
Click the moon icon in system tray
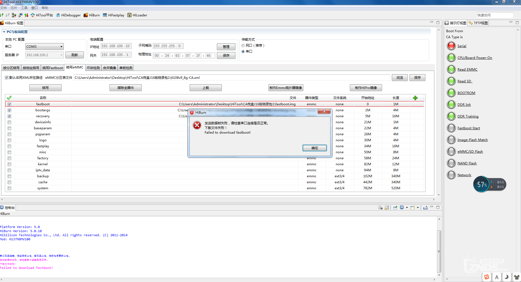point(506,277)
